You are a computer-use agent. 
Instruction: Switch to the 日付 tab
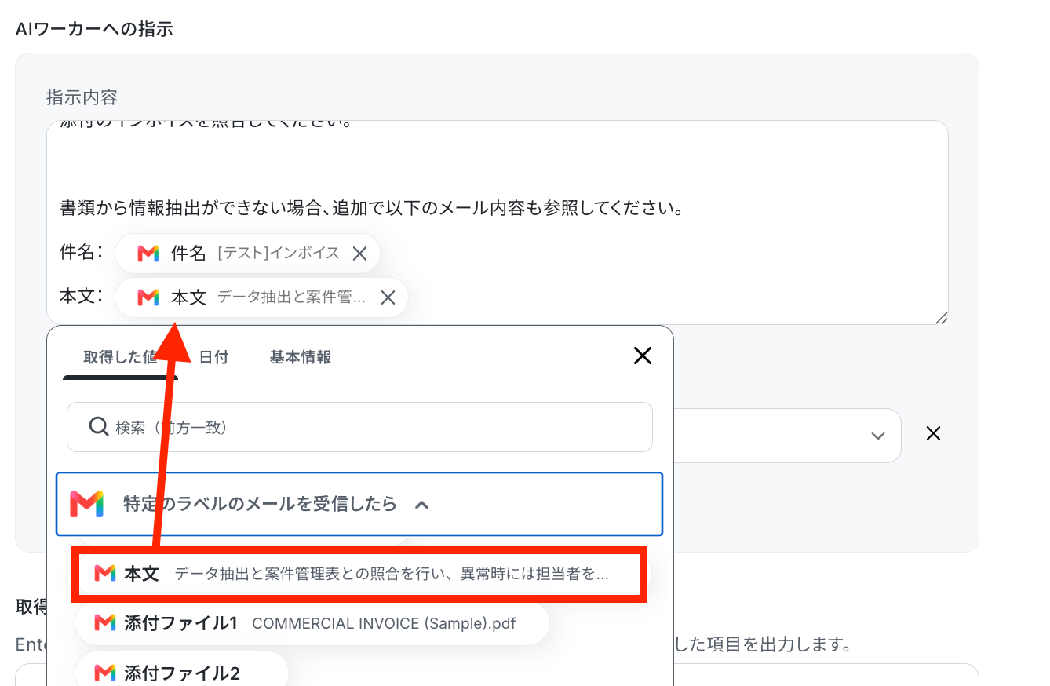(213, 357)
